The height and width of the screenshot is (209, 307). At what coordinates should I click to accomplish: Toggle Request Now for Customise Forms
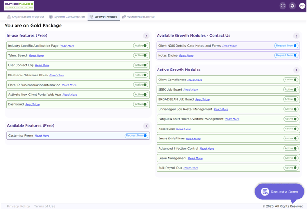click(137, 135)
